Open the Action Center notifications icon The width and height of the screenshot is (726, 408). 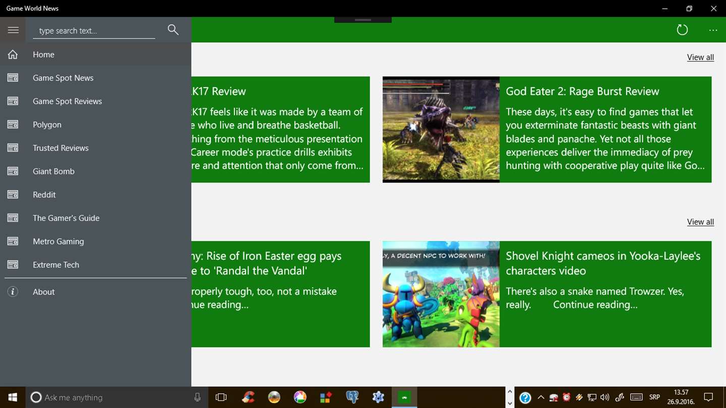tap(708, 397)
